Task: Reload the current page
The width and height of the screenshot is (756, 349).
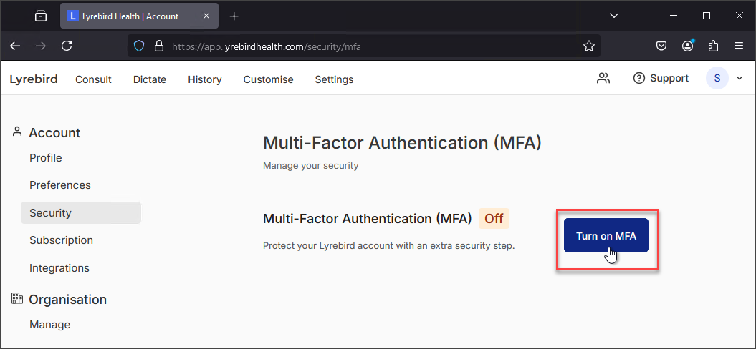Action: 67,46
